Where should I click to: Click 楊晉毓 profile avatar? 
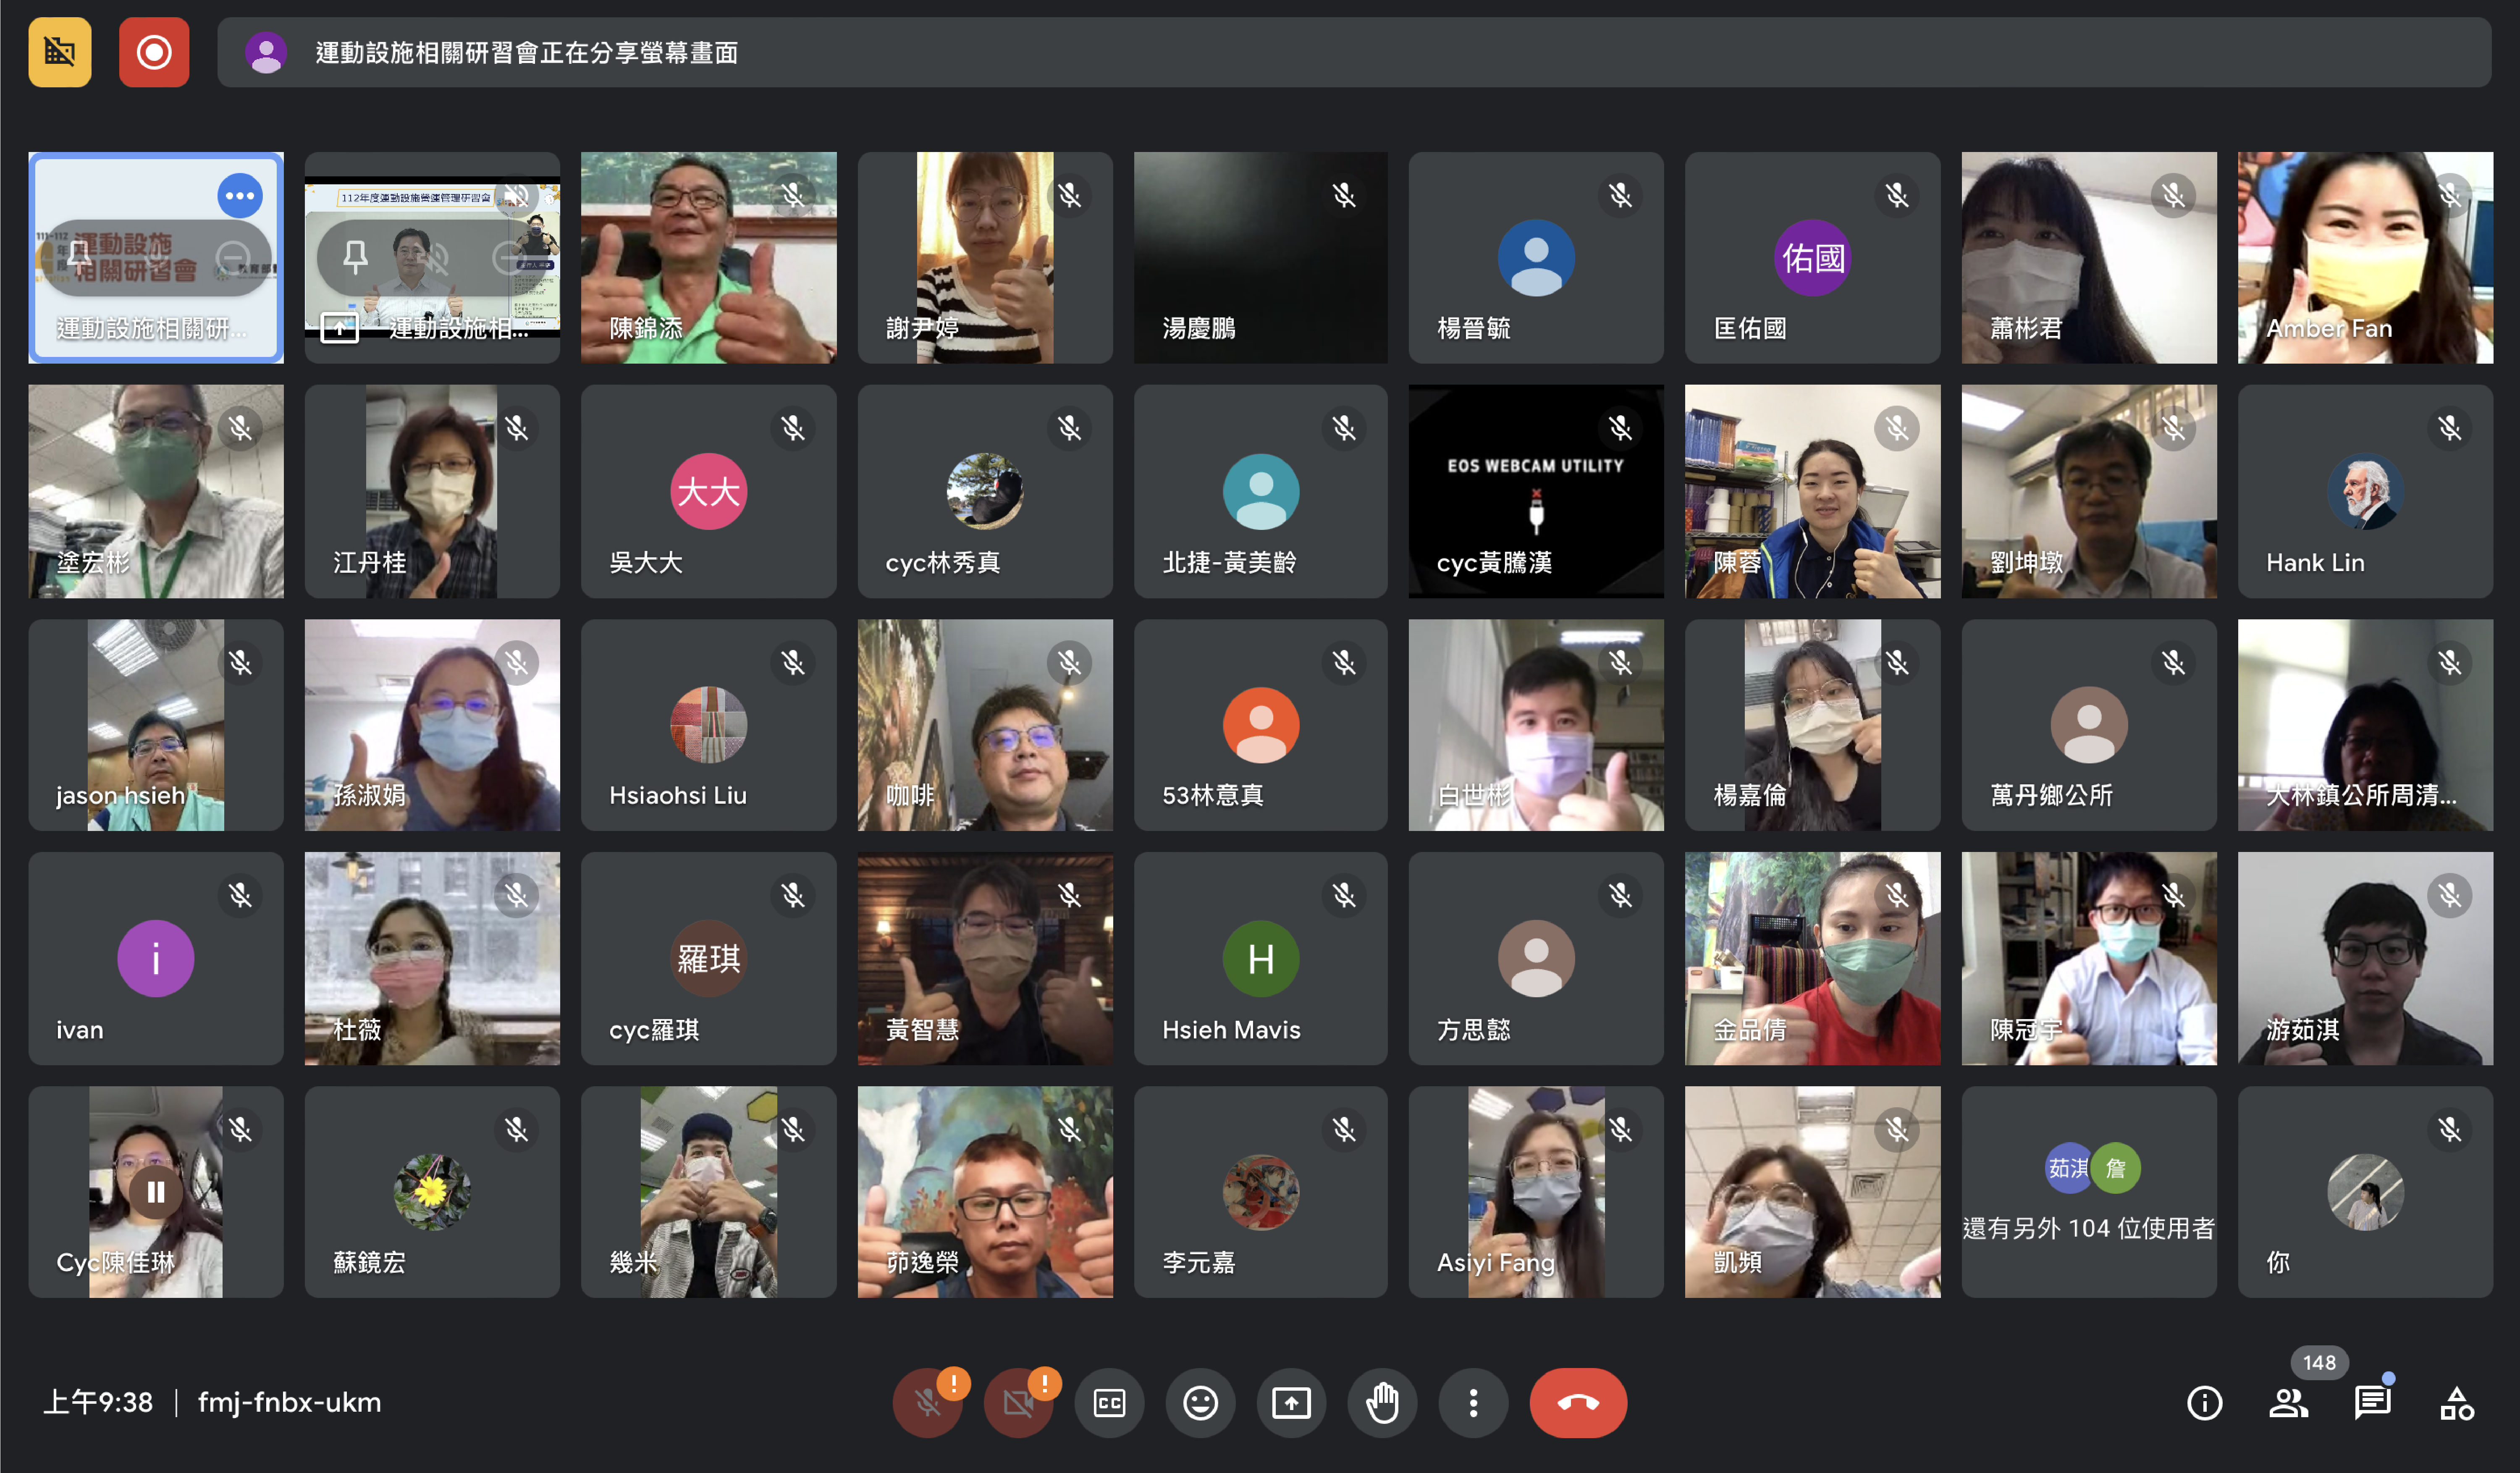(1536, 258)
